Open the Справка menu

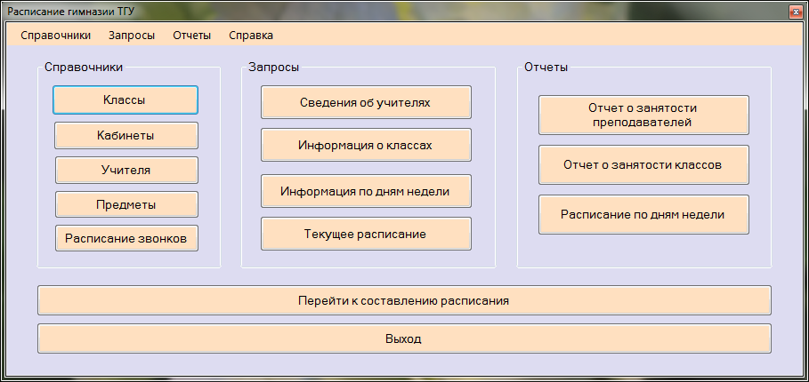point(251,36)
